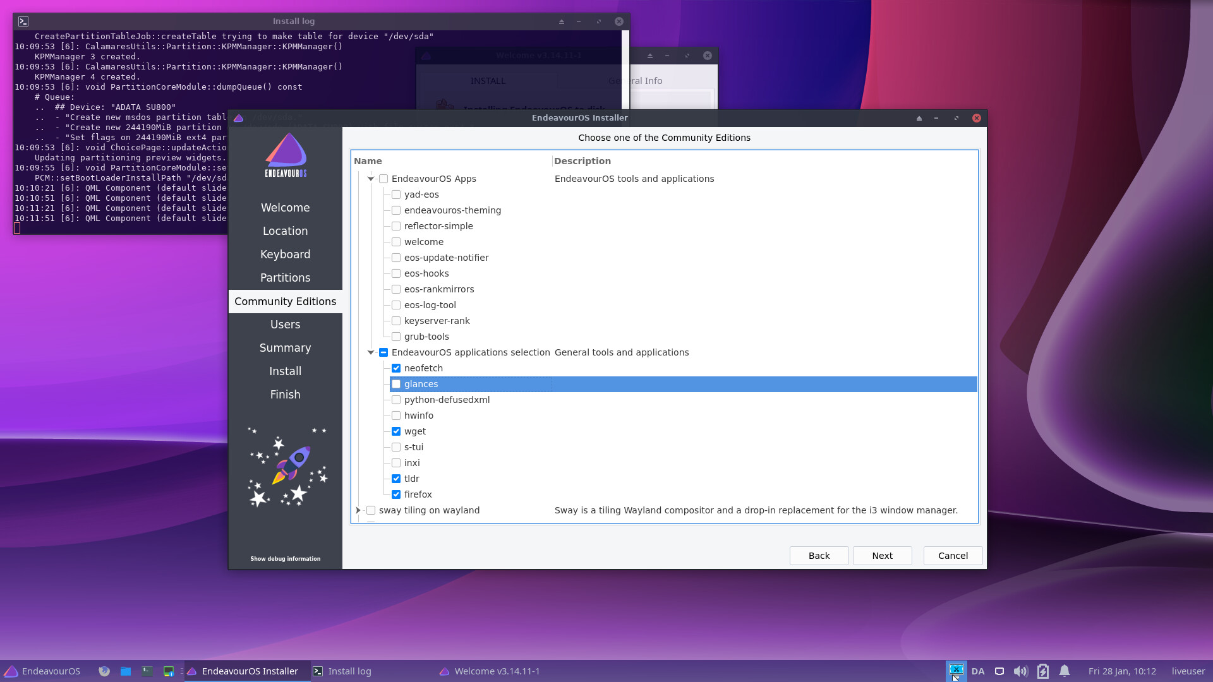Go to the Partitions installer step
1213x682 pixels.
click(286, 278)
